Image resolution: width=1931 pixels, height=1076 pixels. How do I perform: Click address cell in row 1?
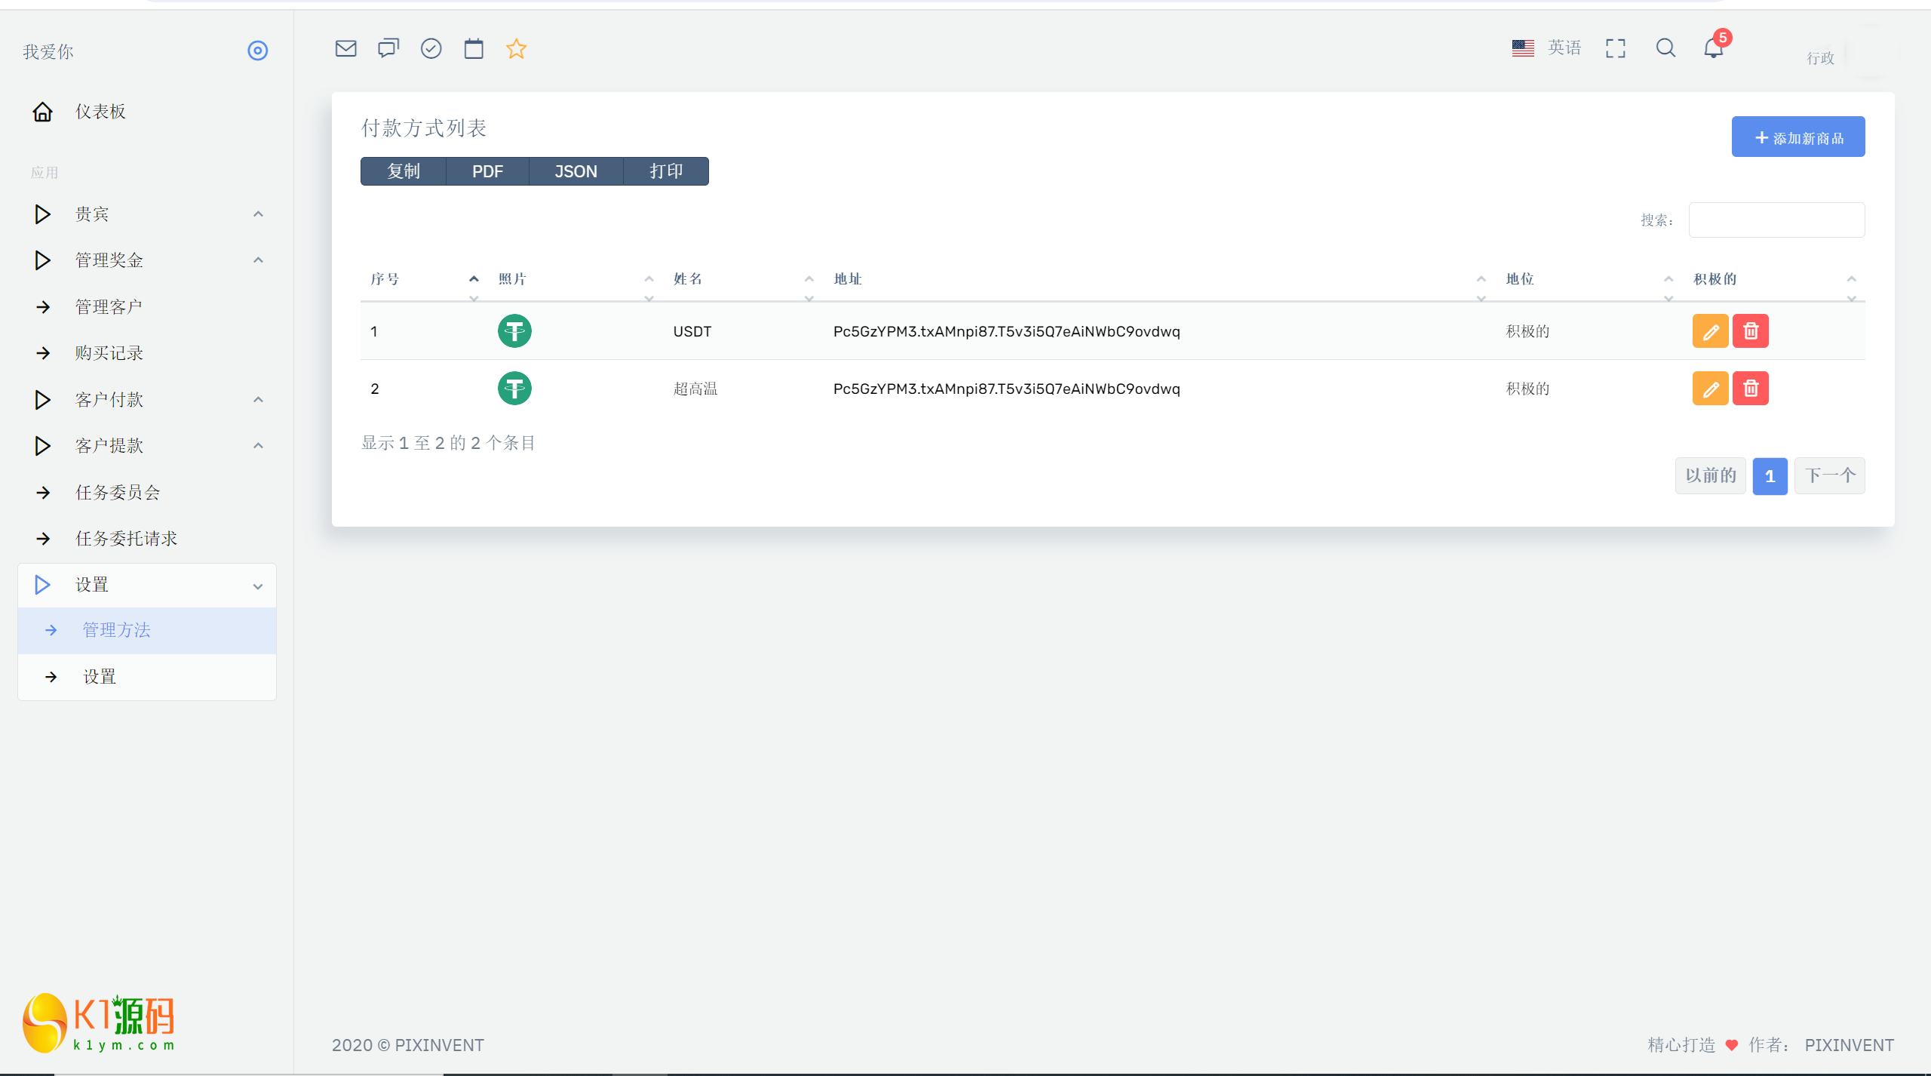click(x=1006, y=331)
